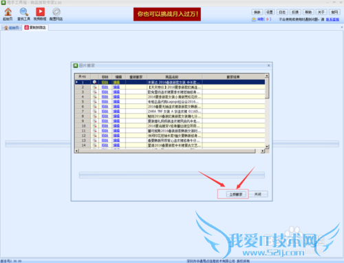Open the 消息 (9) messages link
The width and height of the screenshot is (344, 263).
point(261,19)
